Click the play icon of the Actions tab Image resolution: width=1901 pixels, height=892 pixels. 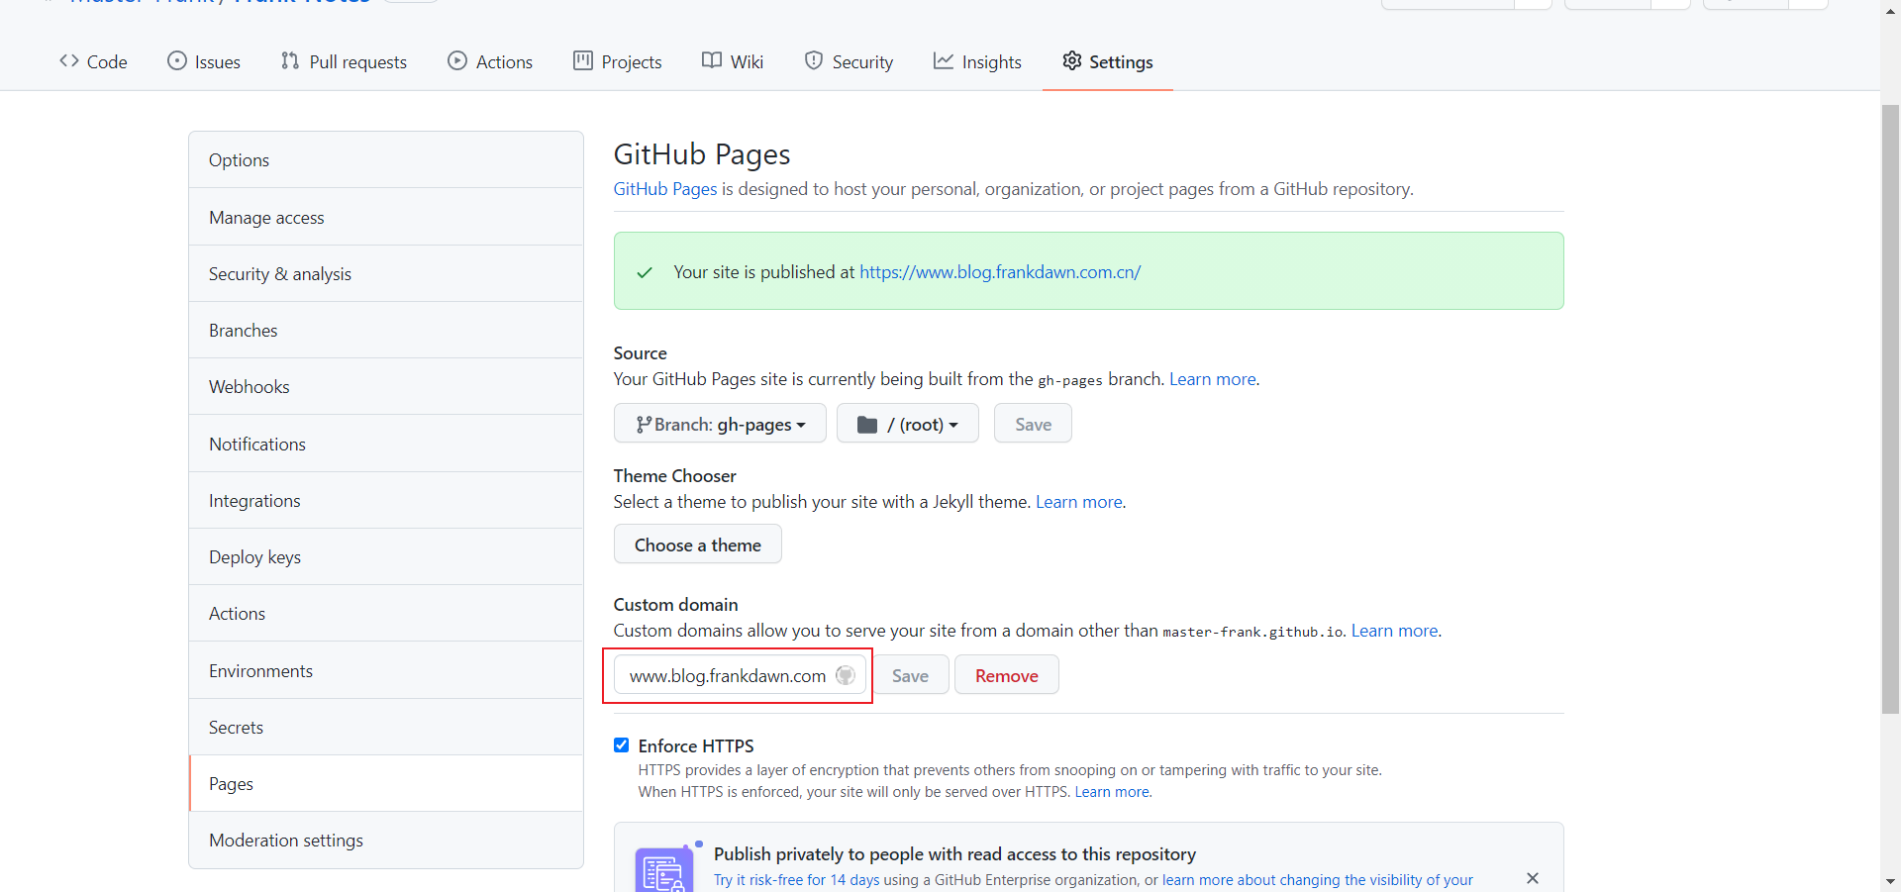(457, 60)
